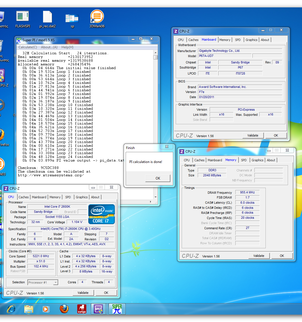Viewport: 302px width, 322px height.
Task: Launch Firefox from the taskbar
Action: pyautogui.click(x=64, y=309)
